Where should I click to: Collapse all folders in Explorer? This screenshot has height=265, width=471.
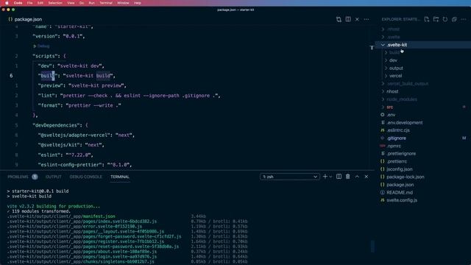[454, 19]
